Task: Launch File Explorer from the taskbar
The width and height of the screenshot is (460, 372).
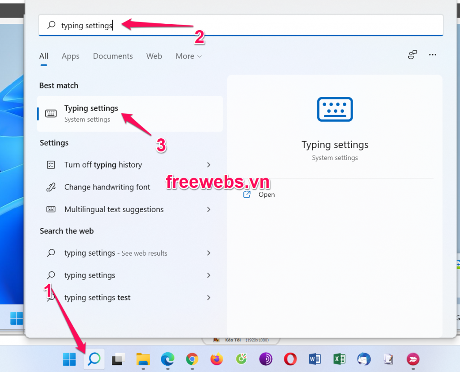Action: 143,359
